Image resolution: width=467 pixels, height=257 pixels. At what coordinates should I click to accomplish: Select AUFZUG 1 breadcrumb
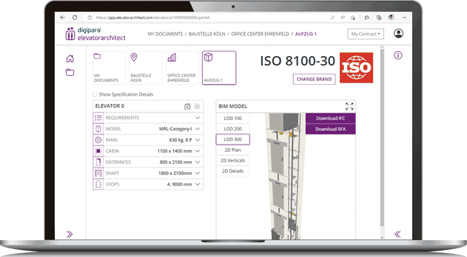pos(306,34)
